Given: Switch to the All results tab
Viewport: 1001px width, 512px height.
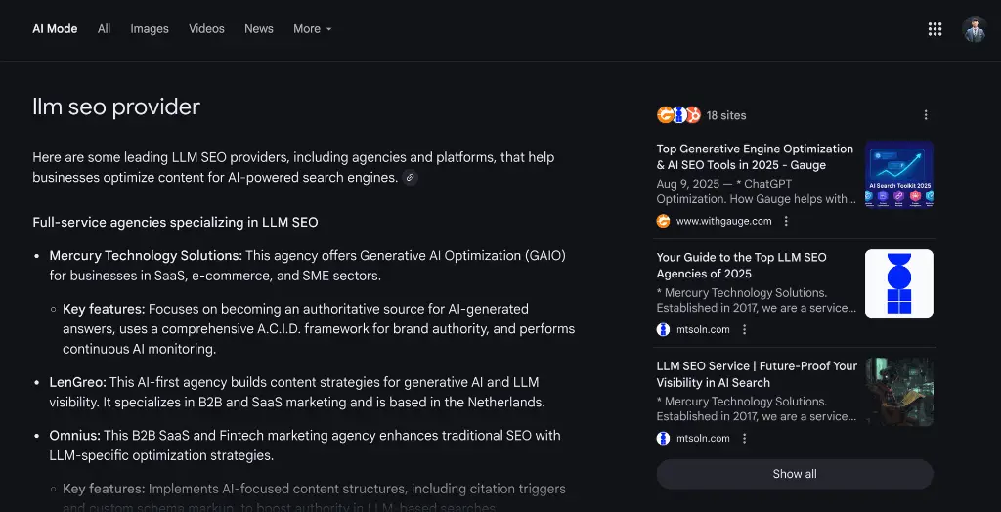Looking at the screenshot, I should click(104, 28).
